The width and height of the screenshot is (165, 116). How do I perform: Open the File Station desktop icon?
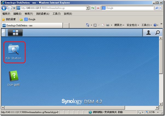click(14, 52)
